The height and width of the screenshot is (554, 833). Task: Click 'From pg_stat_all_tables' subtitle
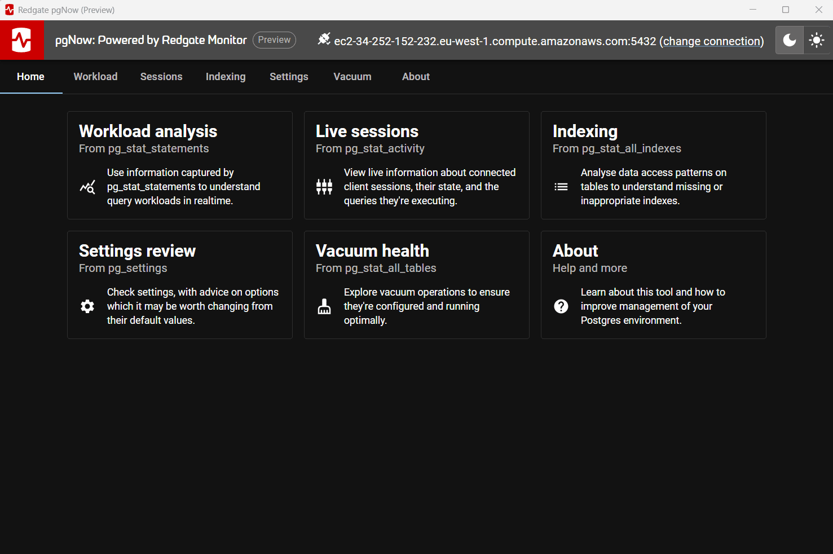click(x=376, y=268)
